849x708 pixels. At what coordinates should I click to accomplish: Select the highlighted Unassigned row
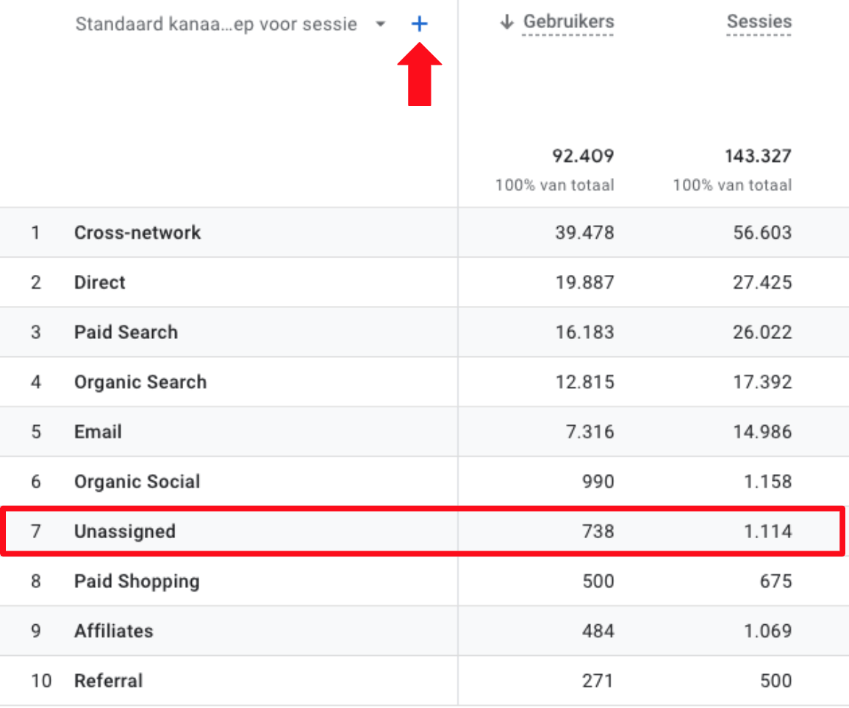[x=125, y=531]
